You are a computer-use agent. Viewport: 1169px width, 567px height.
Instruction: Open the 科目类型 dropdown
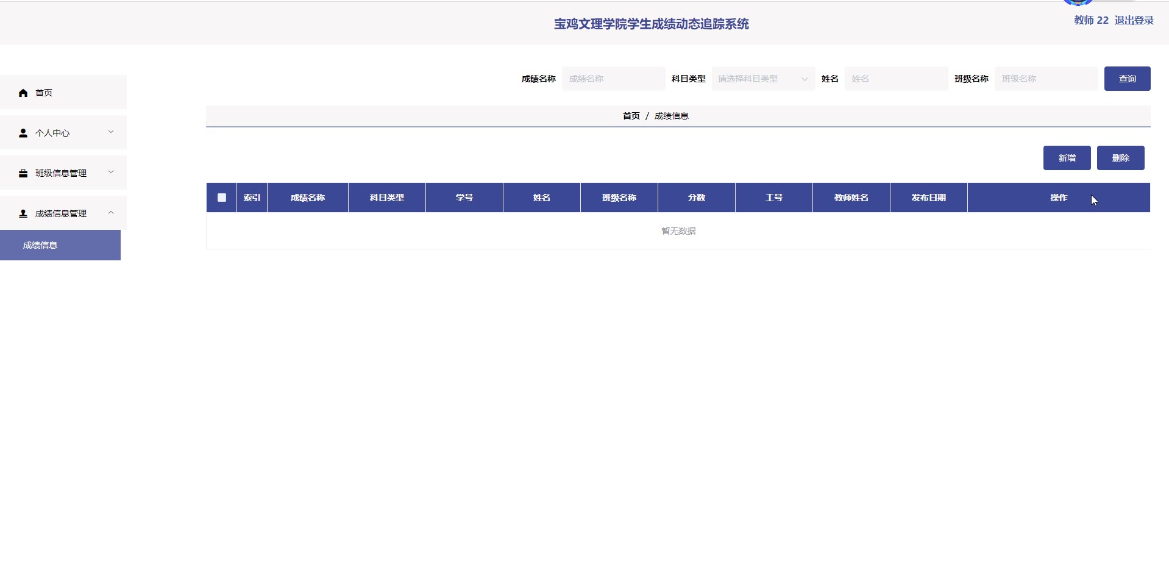coord(763,79)
